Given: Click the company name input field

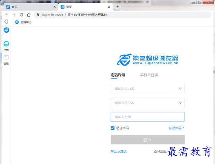Looking at the screenshot, I should [x=147, y=89].
